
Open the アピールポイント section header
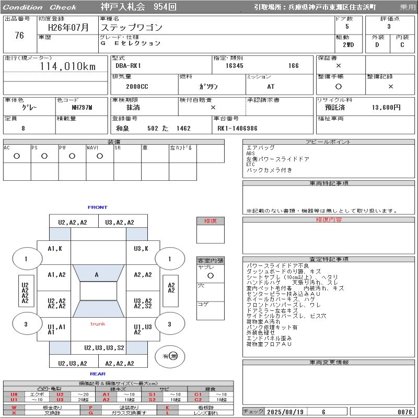[x=329, y=142]
